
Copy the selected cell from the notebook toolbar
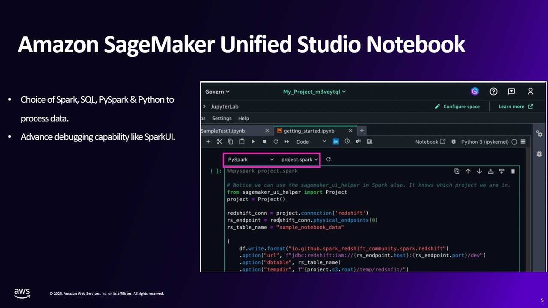click(231, 142)
